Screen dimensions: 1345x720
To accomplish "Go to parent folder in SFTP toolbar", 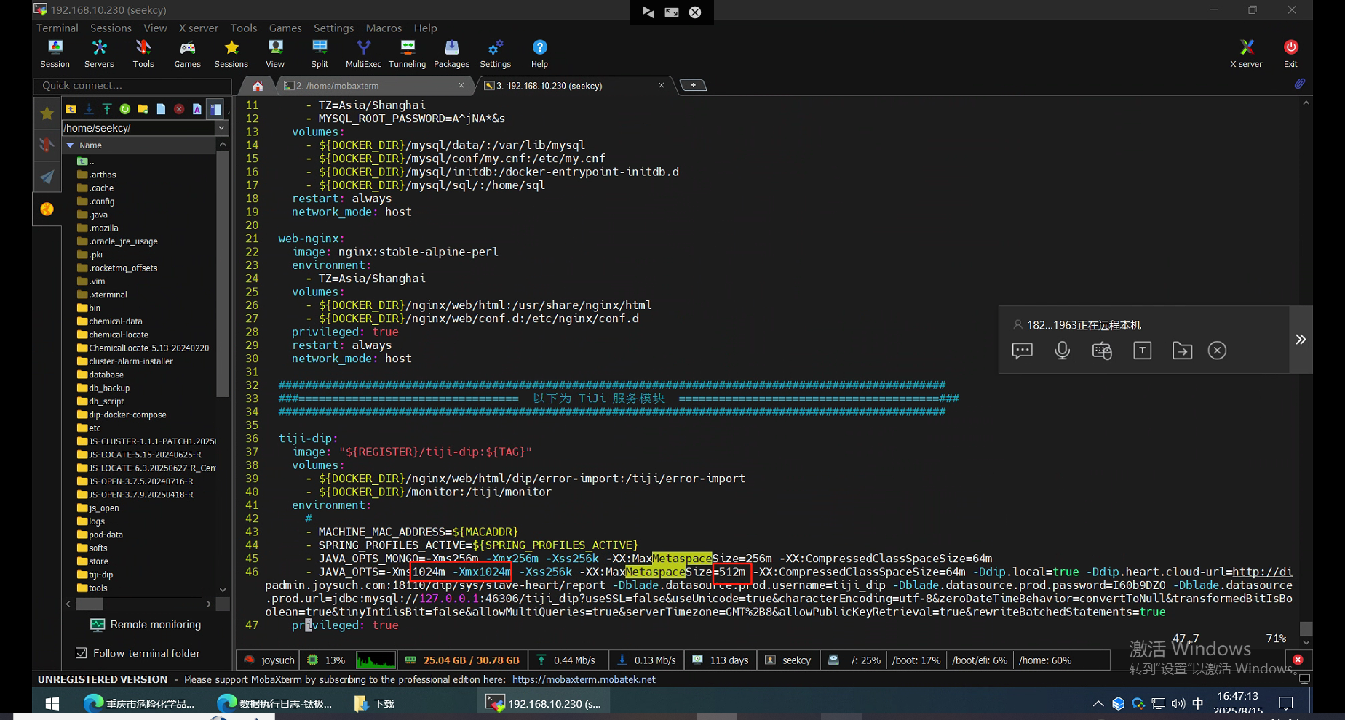I will (x=71, y=109).
